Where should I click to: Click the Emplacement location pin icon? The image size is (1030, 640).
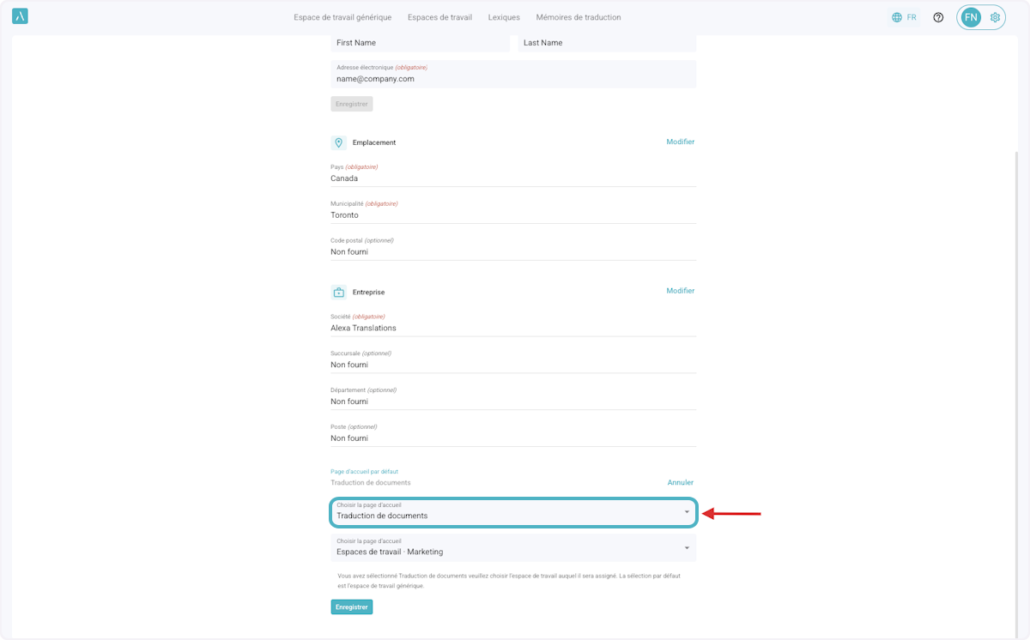coord(338,142)
